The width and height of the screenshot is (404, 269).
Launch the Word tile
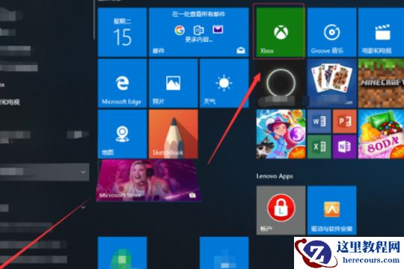coord(319,121)
